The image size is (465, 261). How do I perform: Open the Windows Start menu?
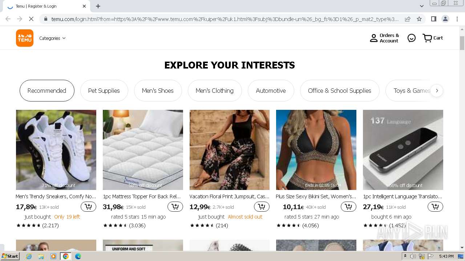coord(10,256)
